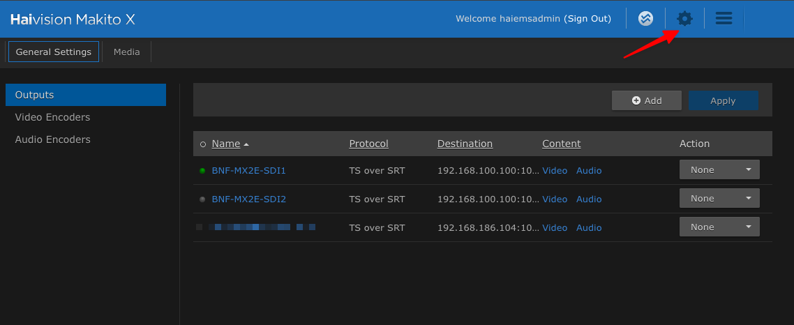The image size is (794, 325).
Task: Toggle select-all circle in Name header
Action: coord(203,144)
